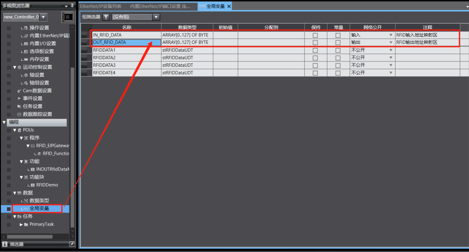Viewport: 469px width, 252px height.
Task: Click the Cam数据设置 icon in the tree
Action: (19, 91)
